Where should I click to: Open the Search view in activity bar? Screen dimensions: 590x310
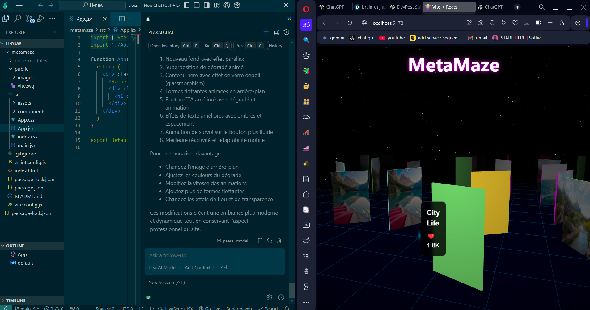coord(18,19)
